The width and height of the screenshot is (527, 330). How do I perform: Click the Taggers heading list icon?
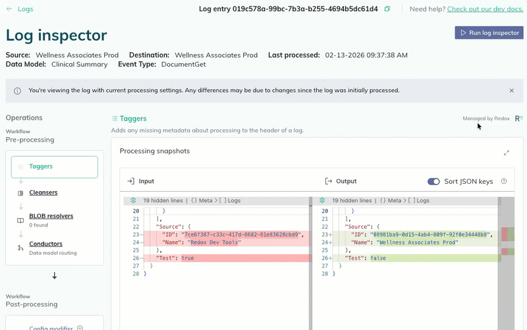coord(115,119)
